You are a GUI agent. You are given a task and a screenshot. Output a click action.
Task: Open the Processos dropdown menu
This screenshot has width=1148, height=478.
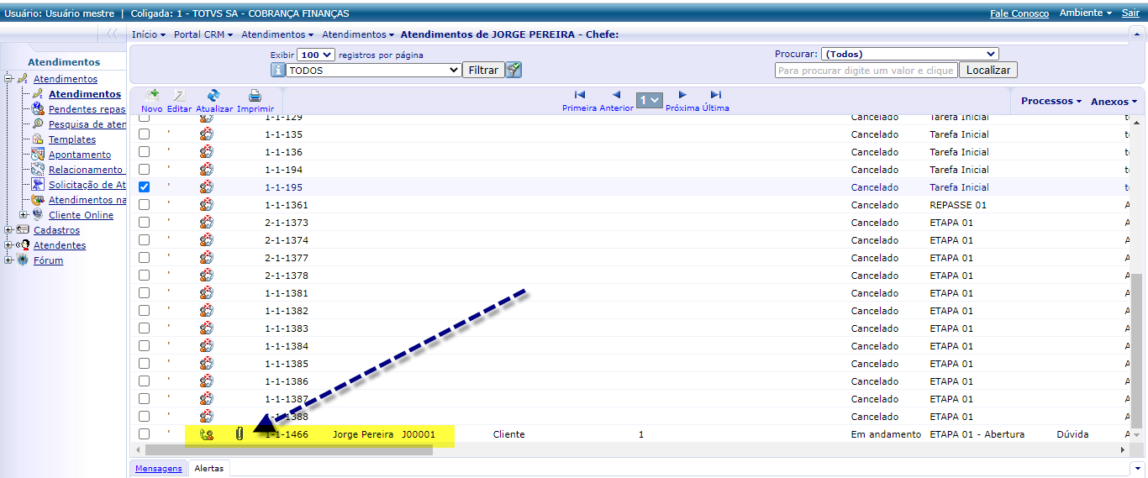tap(1051, 101)
